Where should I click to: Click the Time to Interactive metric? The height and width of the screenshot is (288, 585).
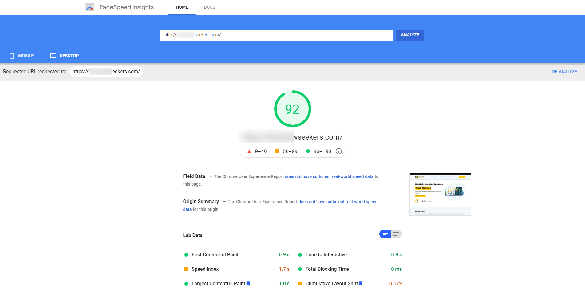[350, 255]
